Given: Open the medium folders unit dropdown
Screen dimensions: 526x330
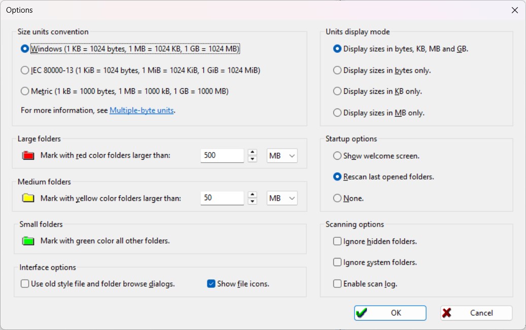Looking at the screenshot, I should pos(282,198).
